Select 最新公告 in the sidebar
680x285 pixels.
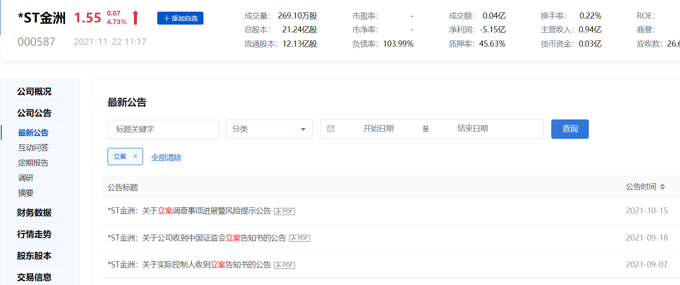[33, 133]
